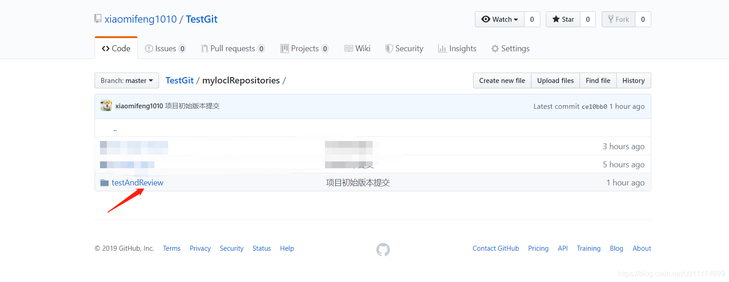Open the footer Training link
This screenshot has width=729, height=282.
(589, 248)
